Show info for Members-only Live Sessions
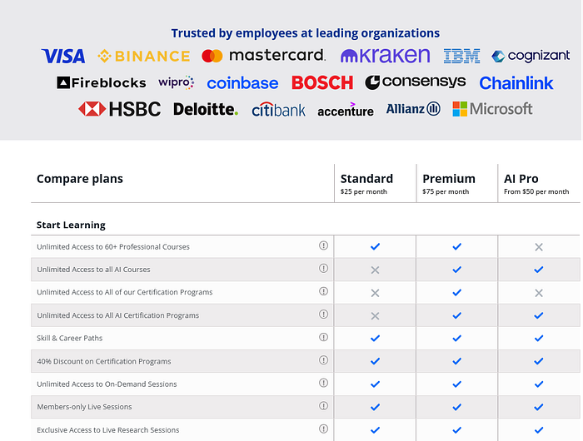583x441 pixels. pos(323,406)
